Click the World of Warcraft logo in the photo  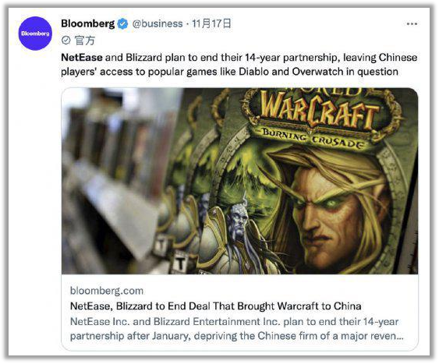320,111
